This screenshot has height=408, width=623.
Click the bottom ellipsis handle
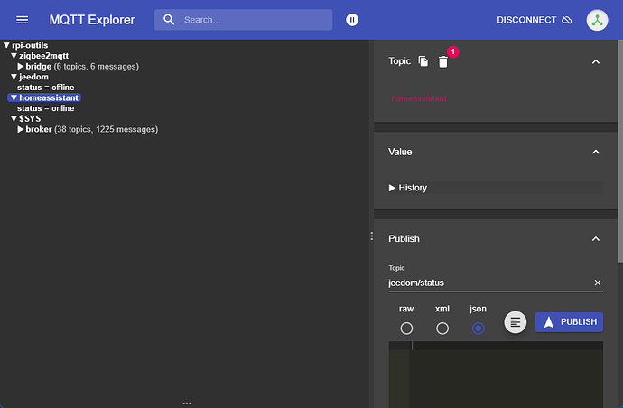(x=187, y=403)
